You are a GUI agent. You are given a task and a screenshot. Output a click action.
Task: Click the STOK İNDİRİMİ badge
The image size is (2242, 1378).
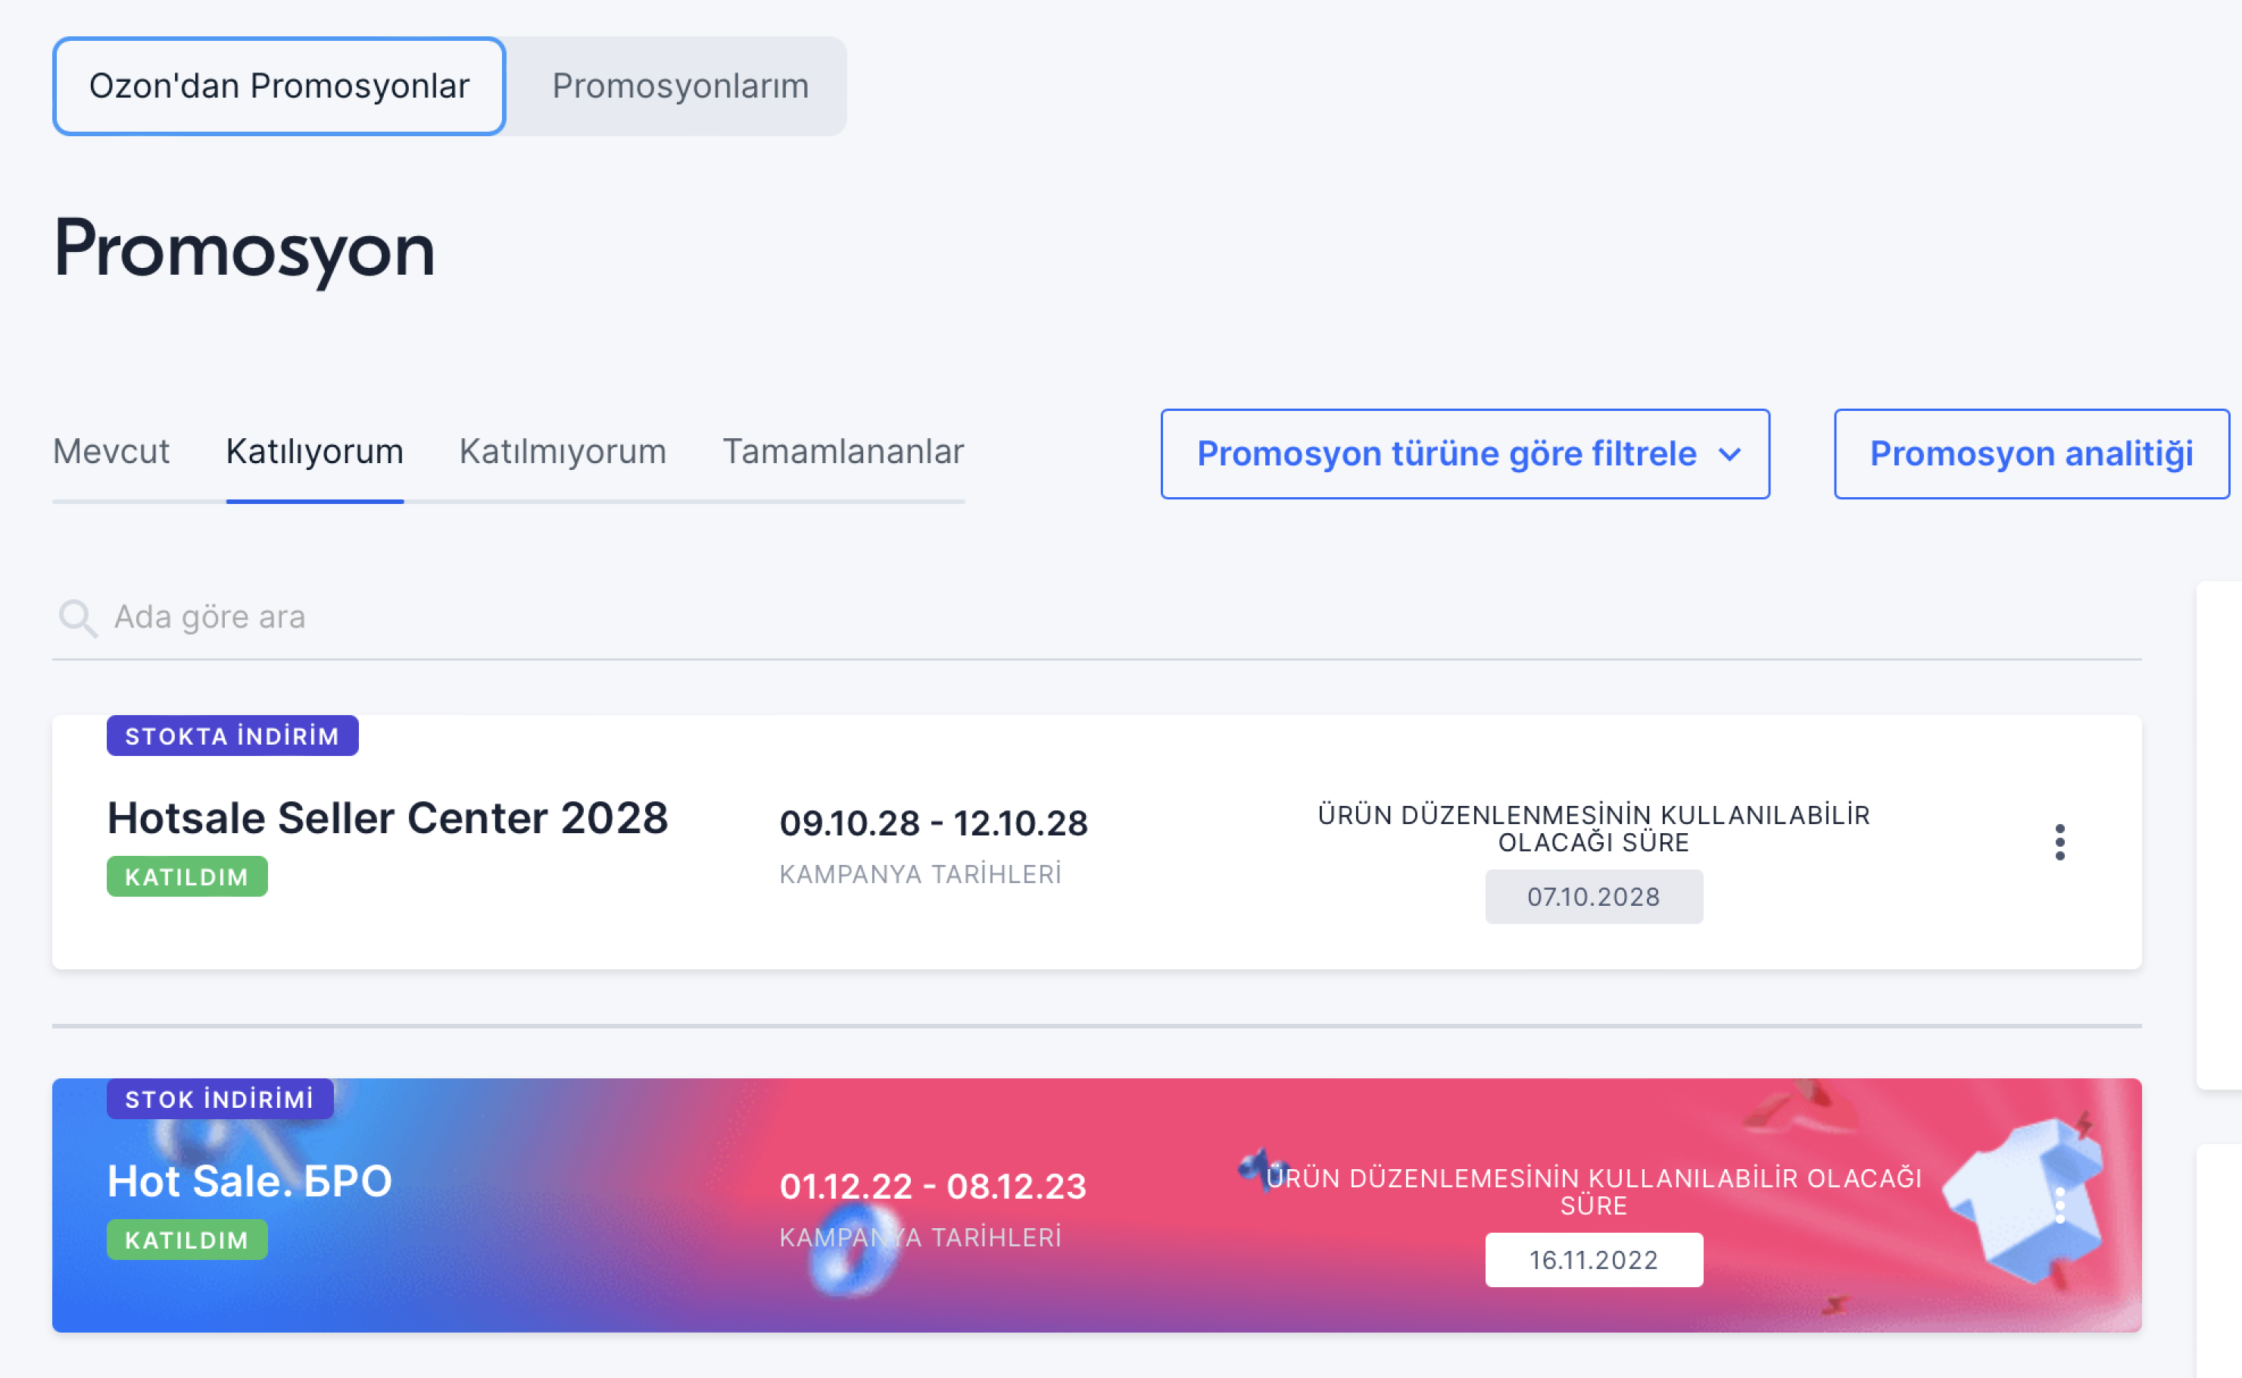click(220, 1099)
